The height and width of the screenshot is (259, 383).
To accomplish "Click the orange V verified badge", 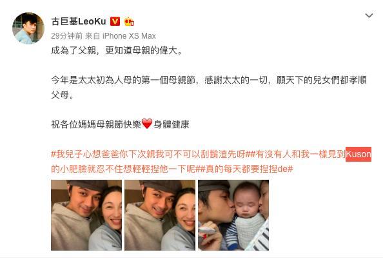I will [115, 21].
